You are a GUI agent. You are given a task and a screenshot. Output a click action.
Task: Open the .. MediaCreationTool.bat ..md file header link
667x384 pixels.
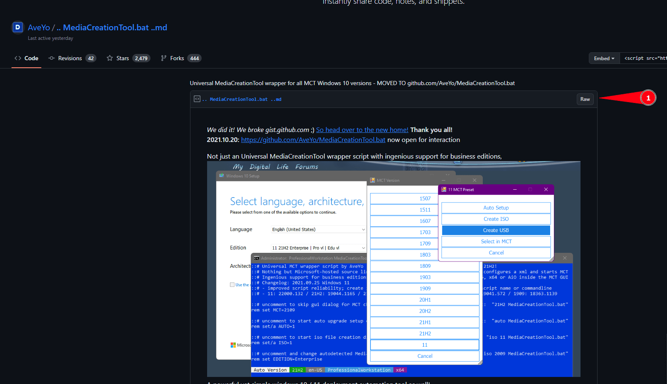click(242, 99)
